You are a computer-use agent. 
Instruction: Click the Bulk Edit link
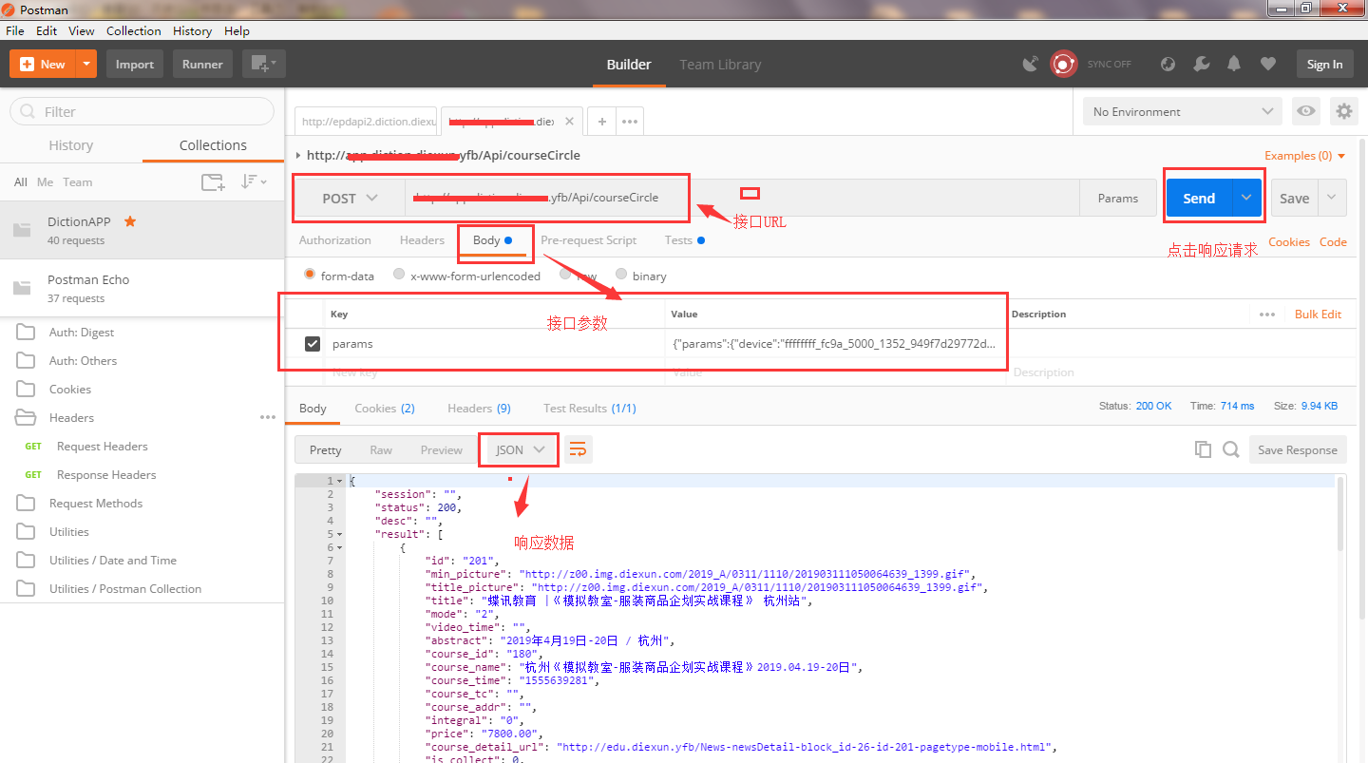[x=1318, y=314]
